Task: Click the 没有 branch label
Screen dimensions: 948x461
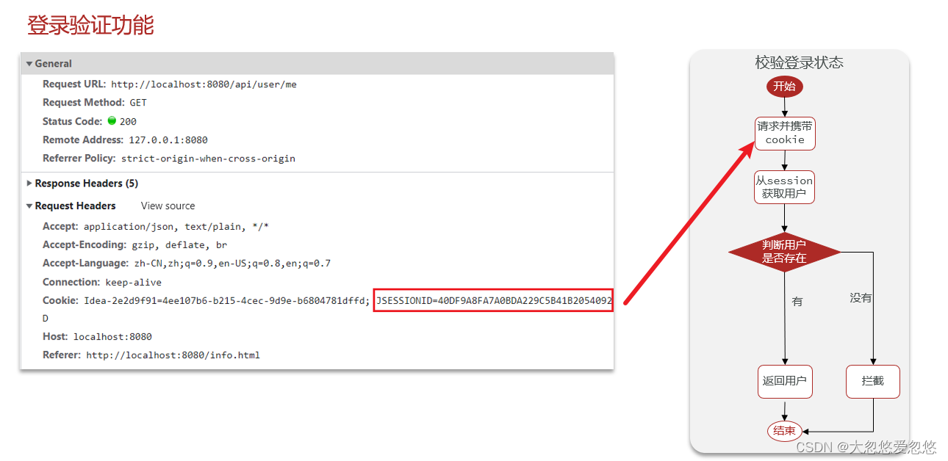Action: pyautogui.click(x=861, y=297)
